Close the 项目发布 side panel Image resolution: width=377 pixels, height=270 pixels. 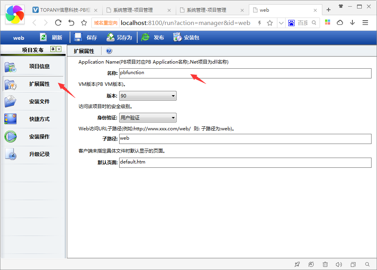59,49
